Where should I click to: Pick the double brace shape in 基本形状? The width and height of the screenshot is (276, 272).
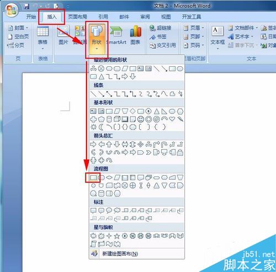(x=125, y=127)
